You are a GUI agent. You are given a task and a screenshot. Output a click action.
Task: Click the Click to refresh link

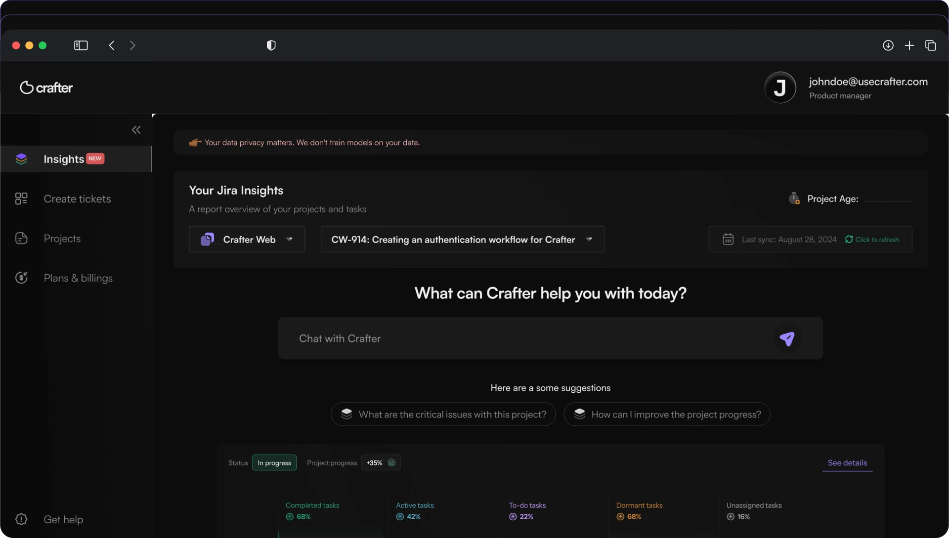point(877,239)
